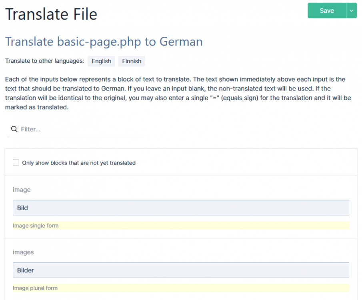Enable "Only show blocks that are not yet translated"

[16, 162]
